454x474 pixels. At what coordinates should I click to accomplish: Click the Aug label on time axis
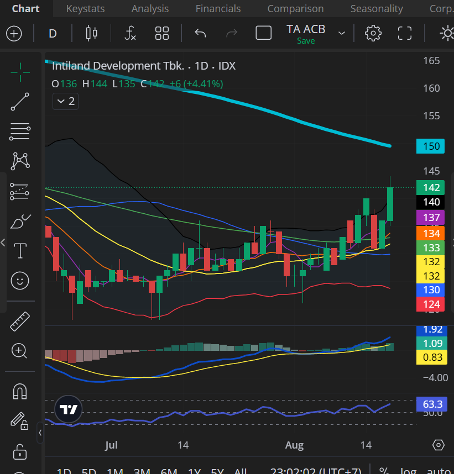point(294,445)
